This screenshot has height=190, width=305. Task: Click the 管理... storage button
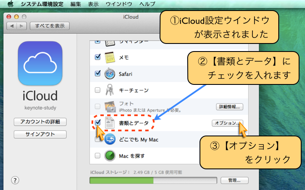coord(234,180)
